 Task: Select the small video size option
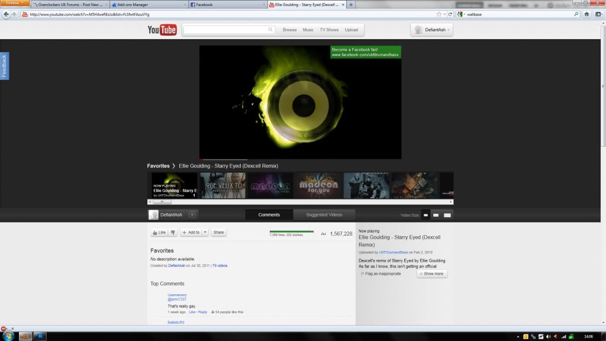pos(426,215)
